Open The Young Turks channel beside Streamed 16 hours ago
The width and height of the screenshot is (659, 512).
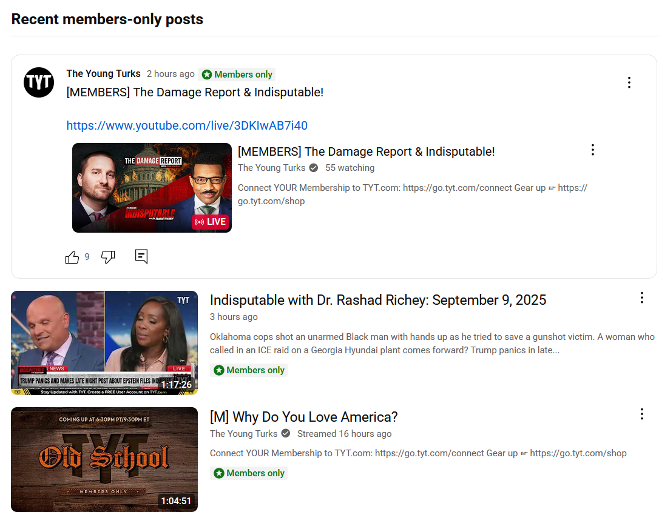click(244, 433)
